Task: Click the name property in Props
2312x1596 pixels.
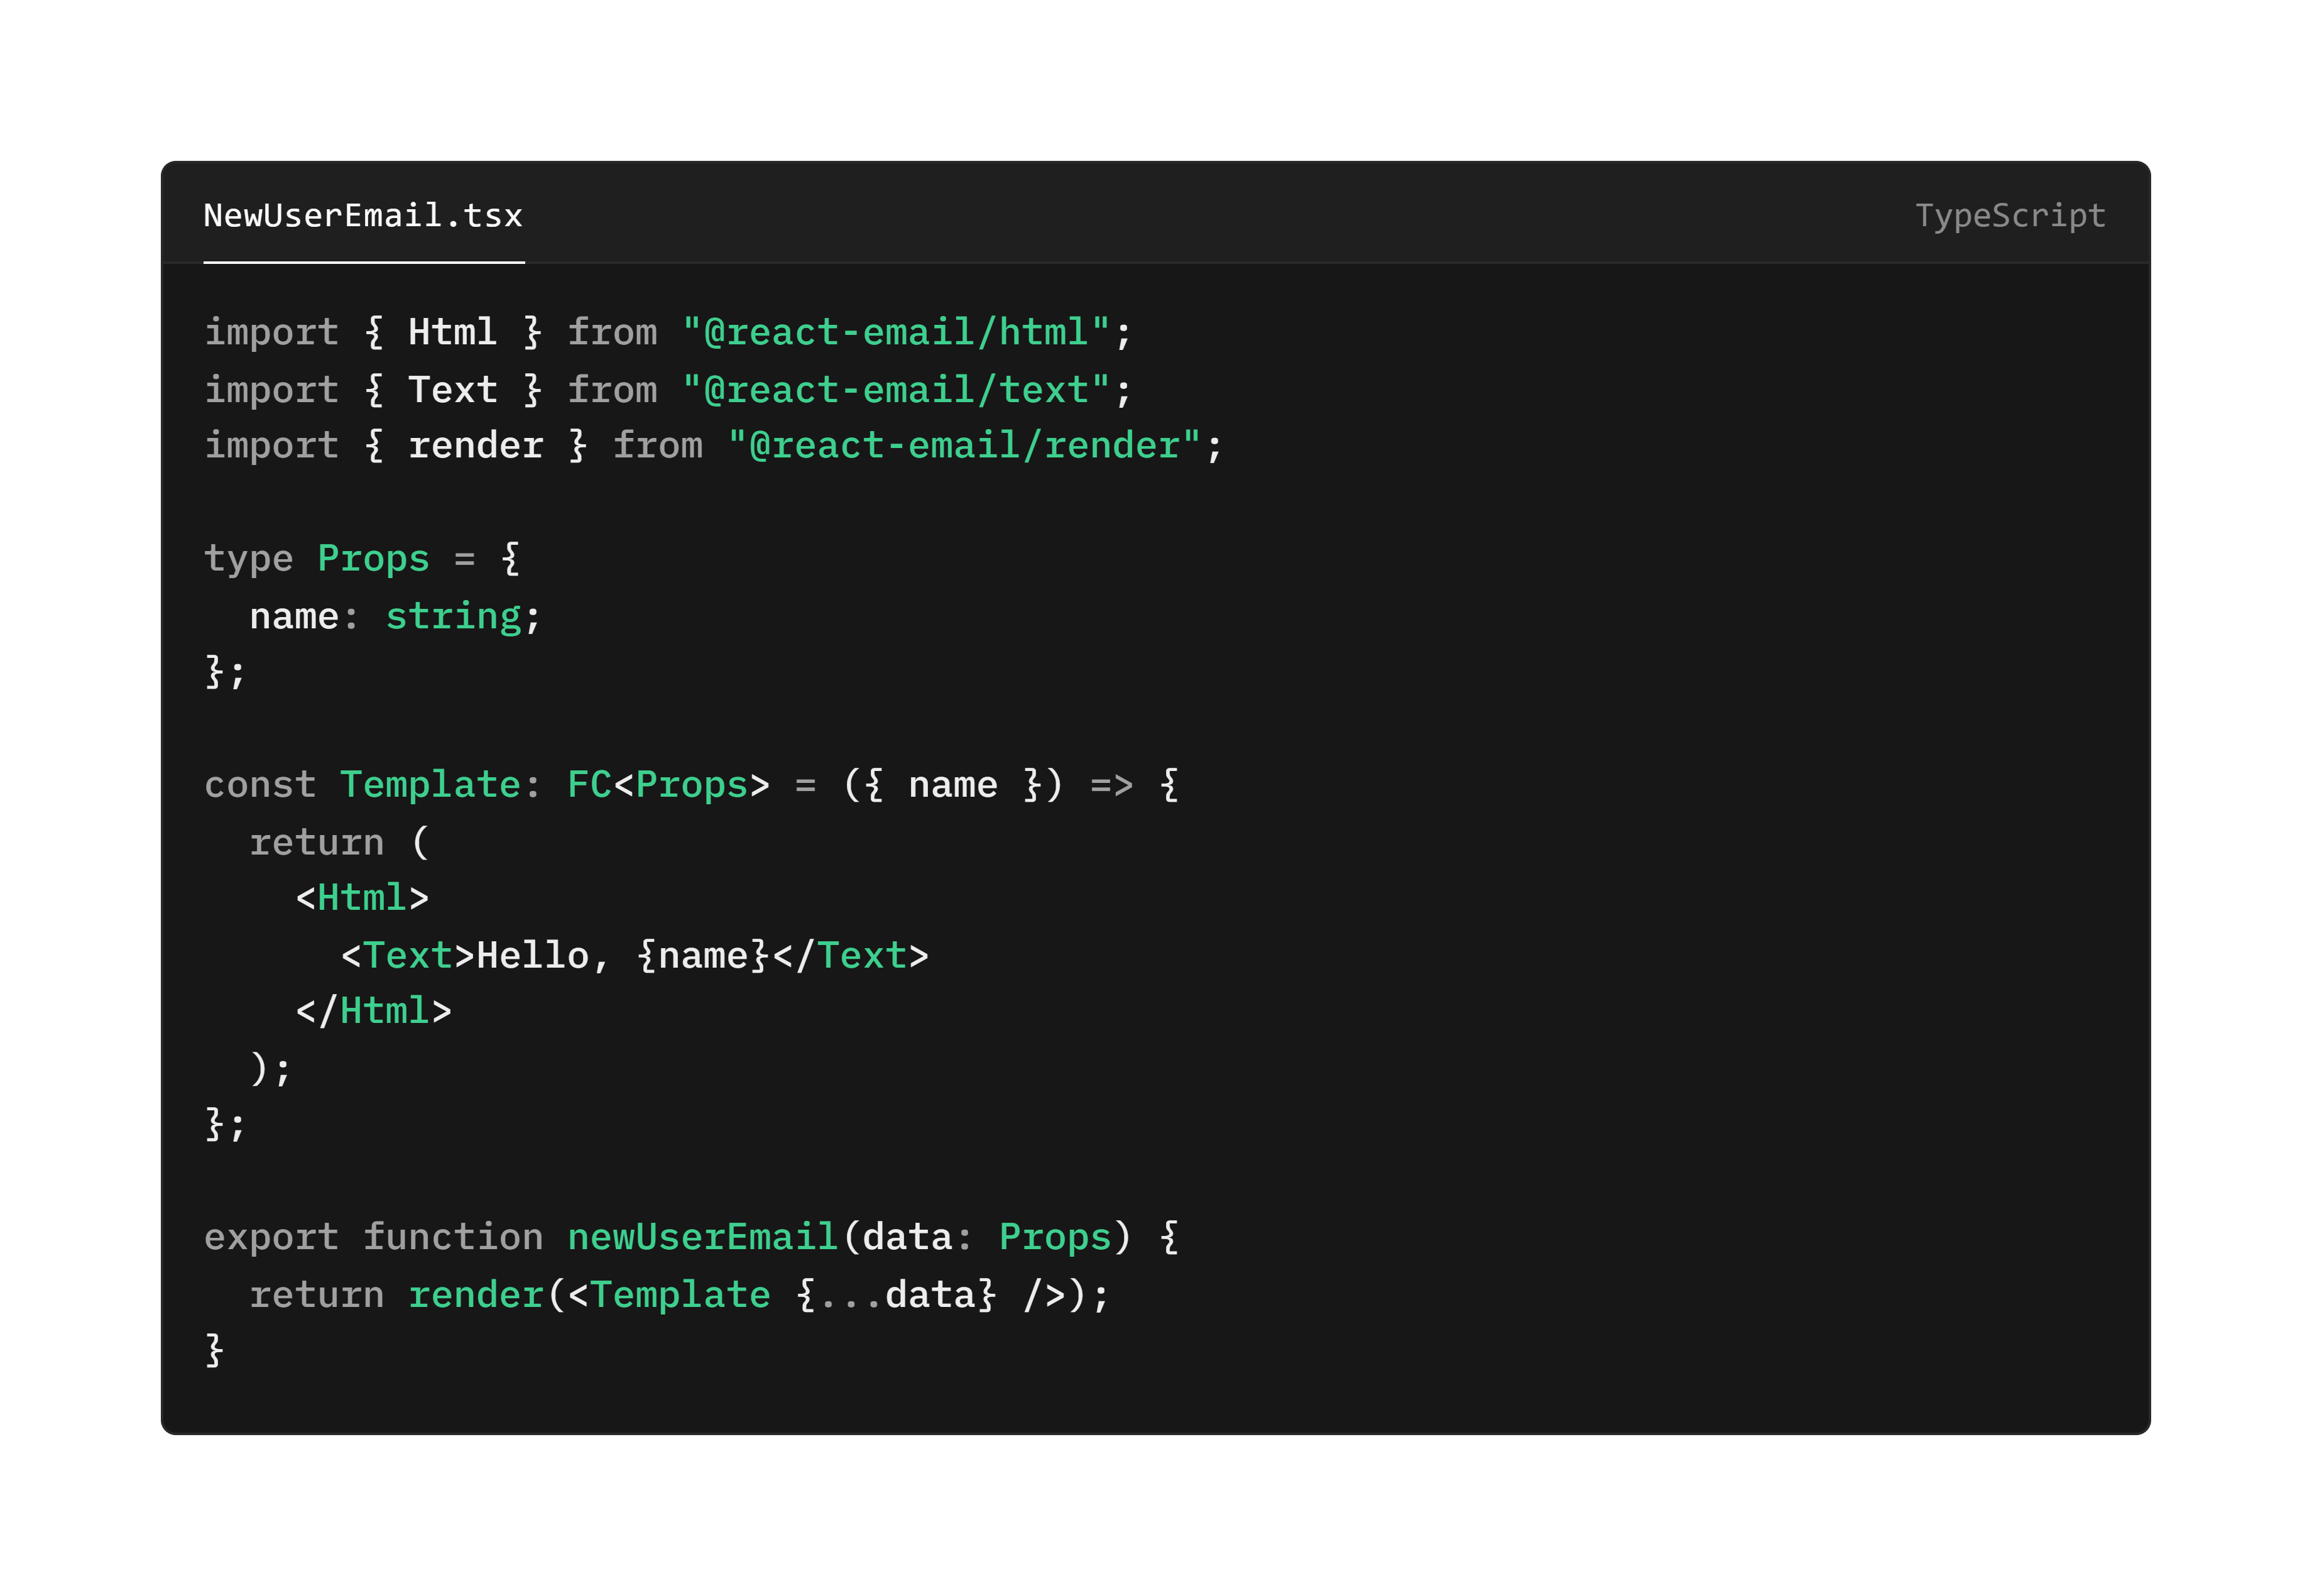Action: [x=294, y=616]
